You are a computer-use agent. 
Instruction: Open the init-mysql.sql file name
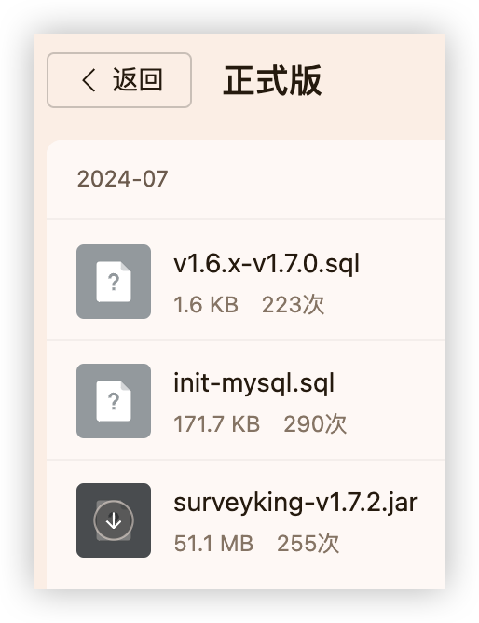[x=254, y=383]
